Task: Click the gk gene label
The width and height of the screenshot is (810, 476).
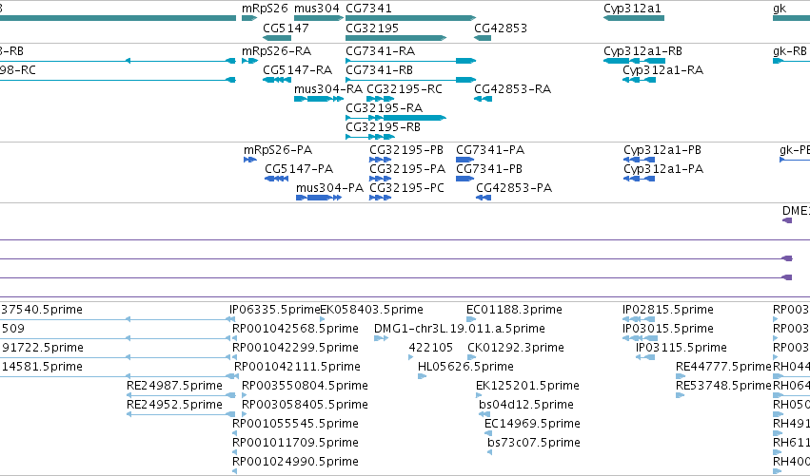Action: point(780,9)
